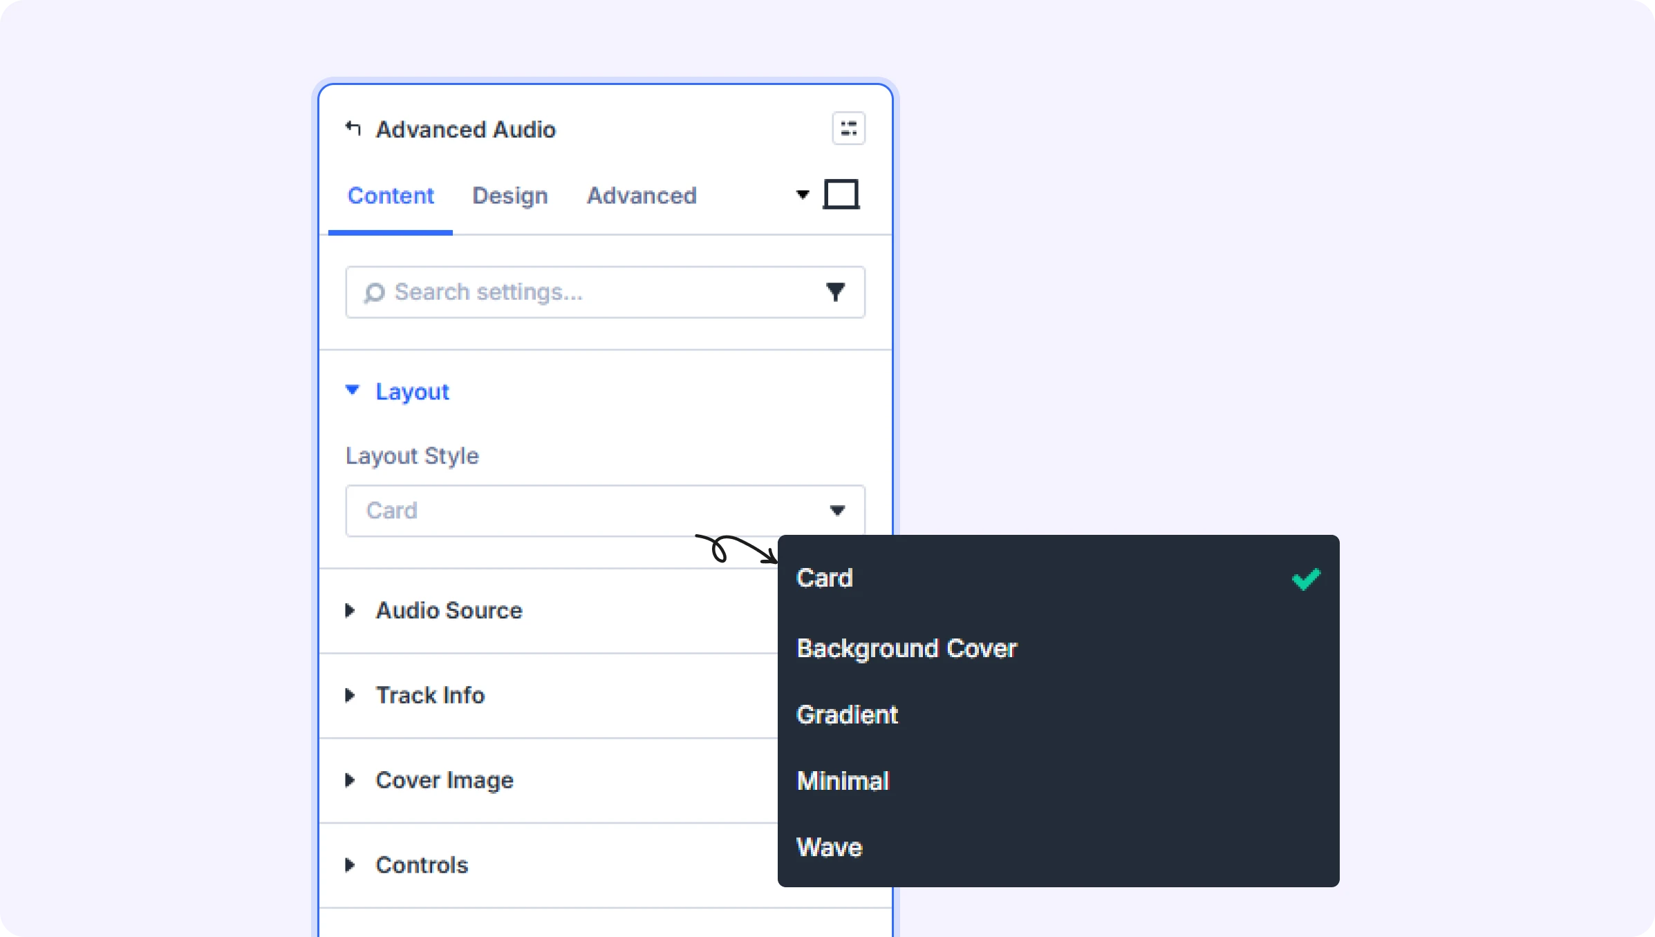The image size is (1655, 937).
Task: Open the small caret beside device icon
Action: [803, 195]
